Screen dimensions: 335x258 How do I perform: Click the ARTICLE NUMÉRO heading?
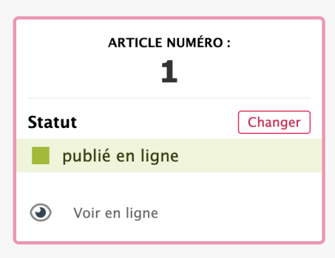click(169, 42)
